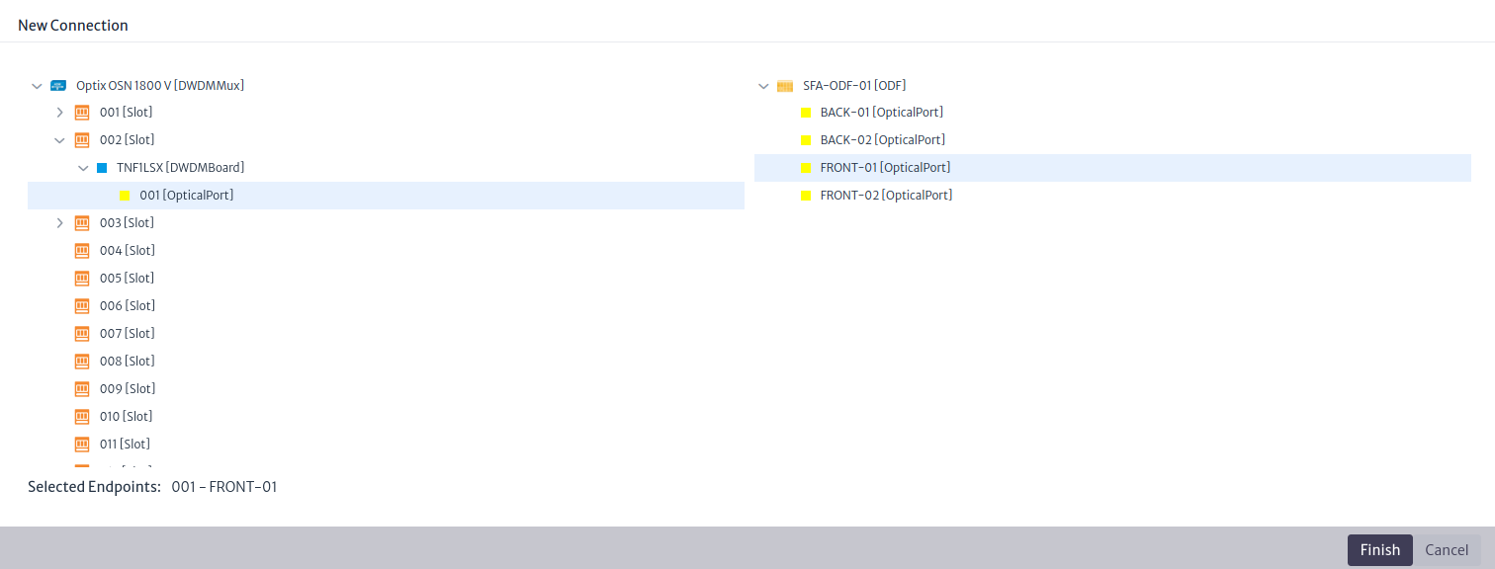This screenshot has width=1495, height=569.
Task: Collapse the Optix OSN 1800 V node
Action: pyautogui.click(x=37, y=85)
